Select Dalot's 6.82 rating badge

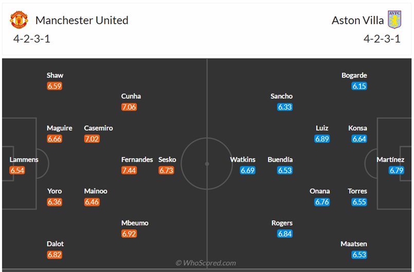point(55,255)
